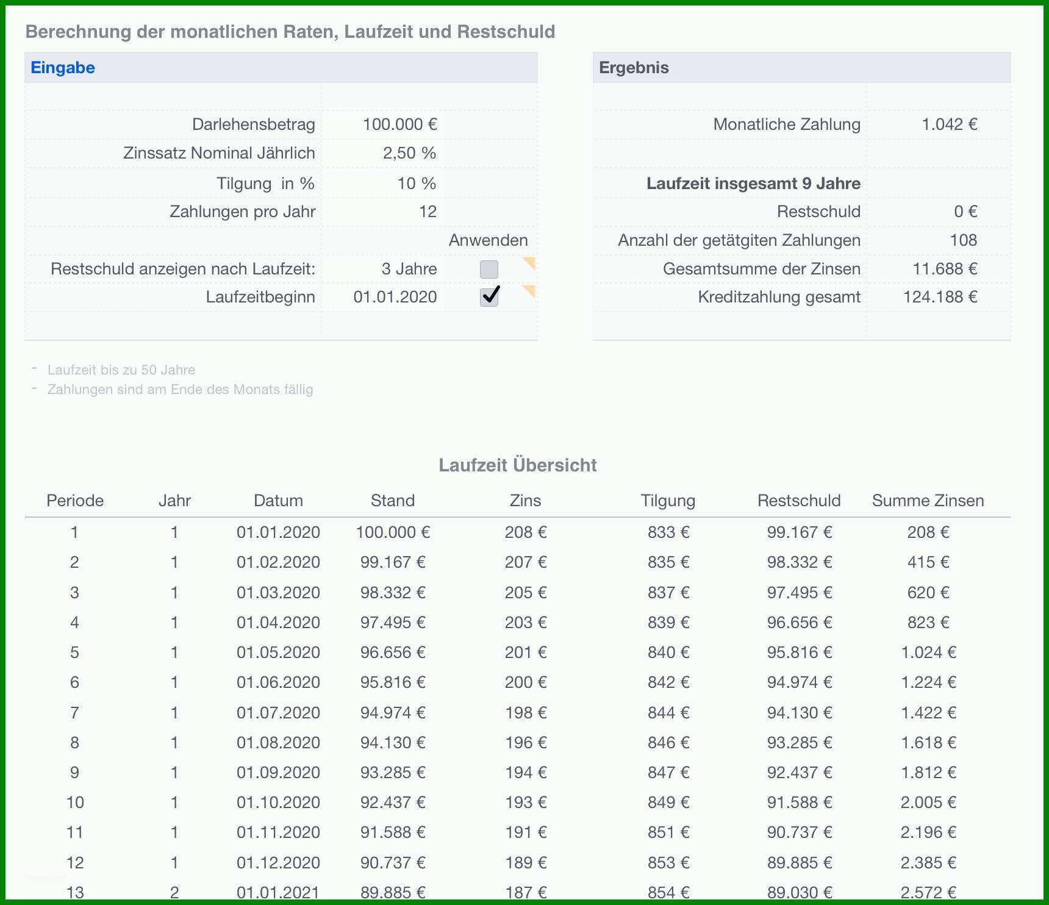Select Summe Zinsen cell 1.618 €
1049x905 pixels.
click(928, 743)
